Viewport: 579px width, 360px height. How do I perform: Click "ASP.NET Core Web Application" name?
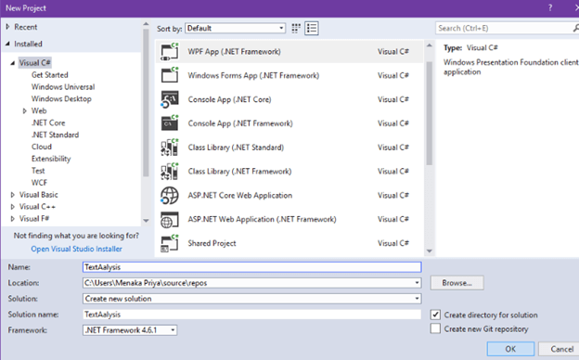[240, 196]
